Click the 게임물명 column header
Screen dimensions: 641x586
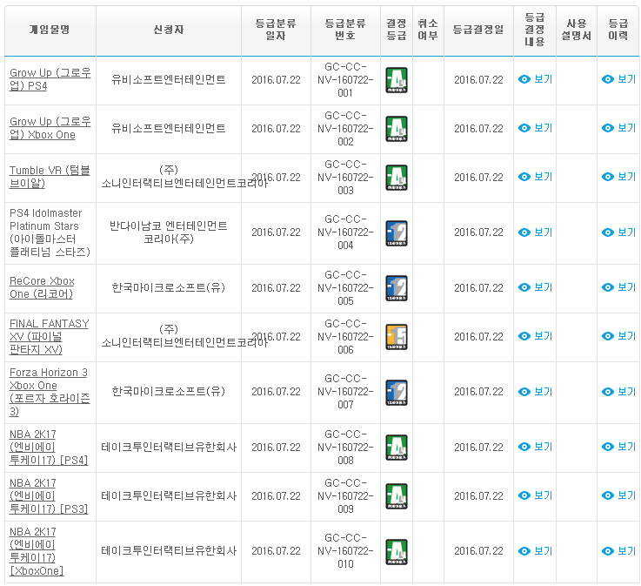[50, 30]
